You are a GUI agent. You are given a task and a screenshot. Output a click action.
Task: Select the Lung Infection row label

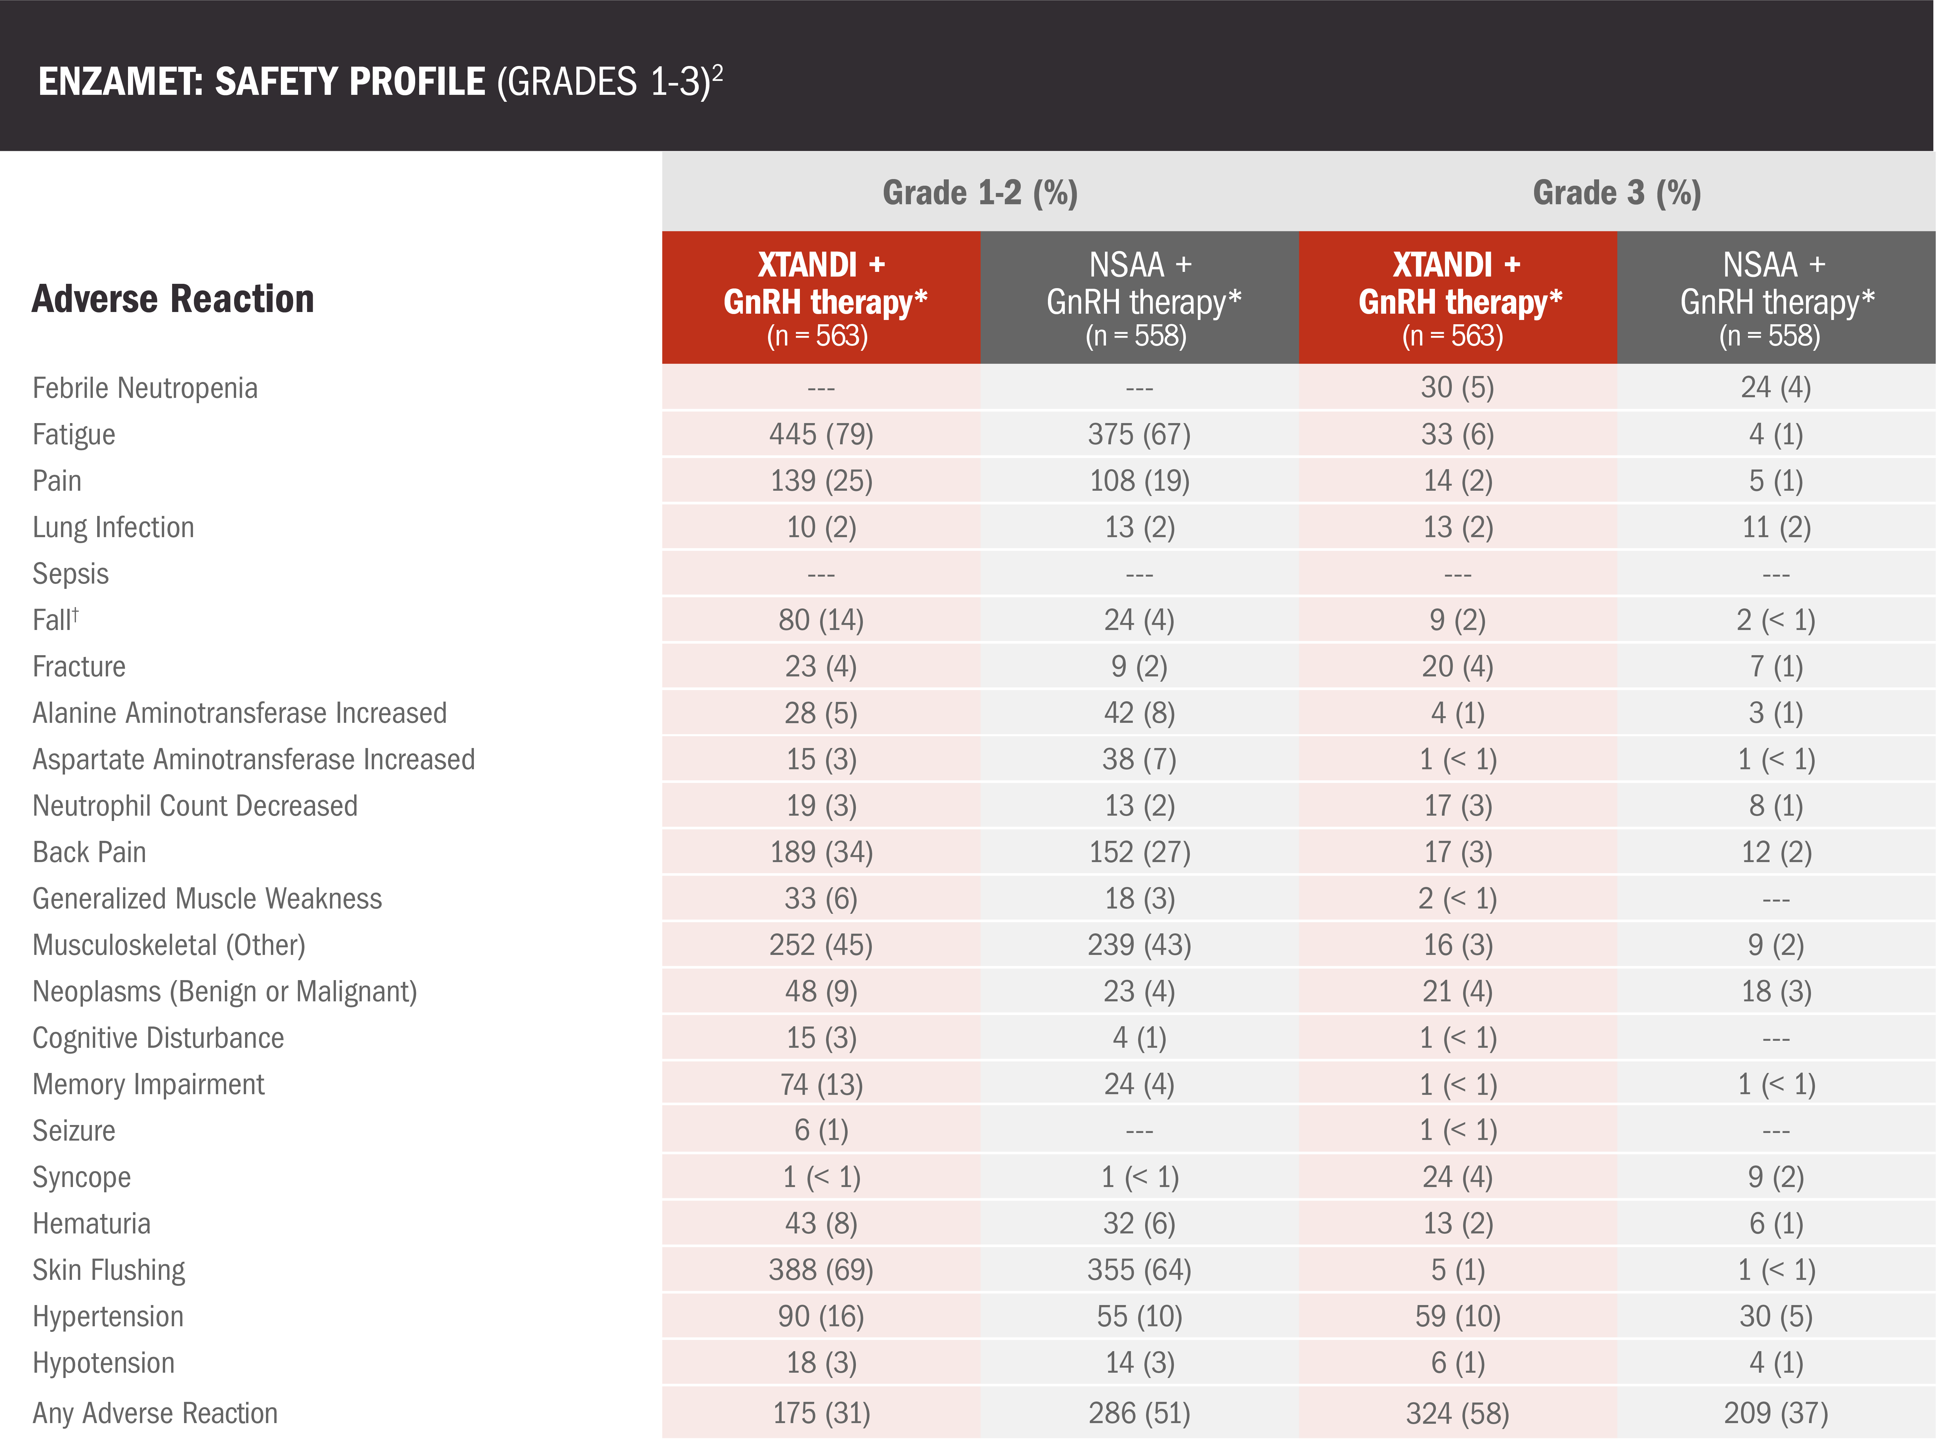tap(113, 527)
